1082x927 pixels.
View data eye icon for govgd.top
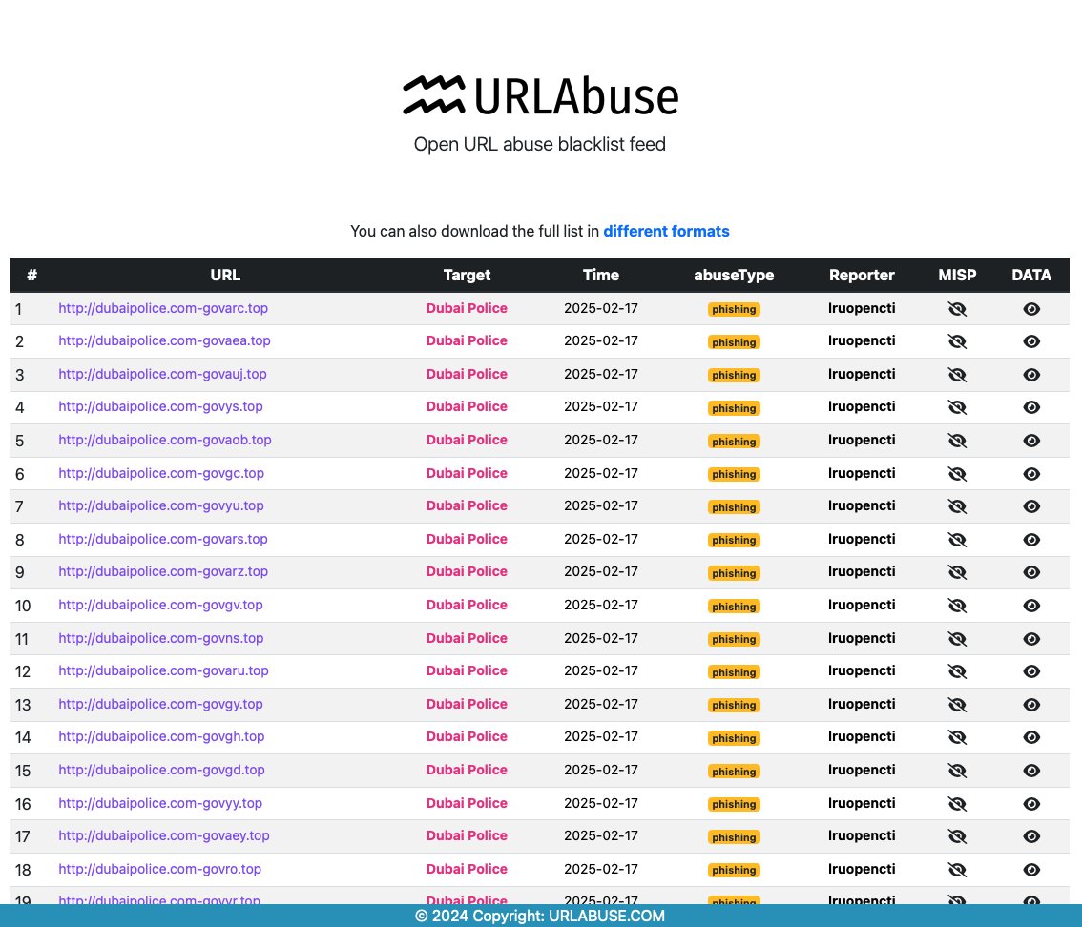tap(1030, 771)
